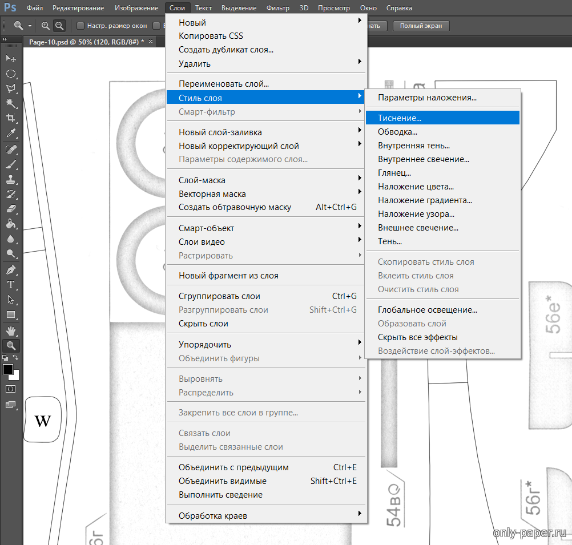572x545 pixels.
Task: Activate the Hand tool
Action: pos(10,330)
